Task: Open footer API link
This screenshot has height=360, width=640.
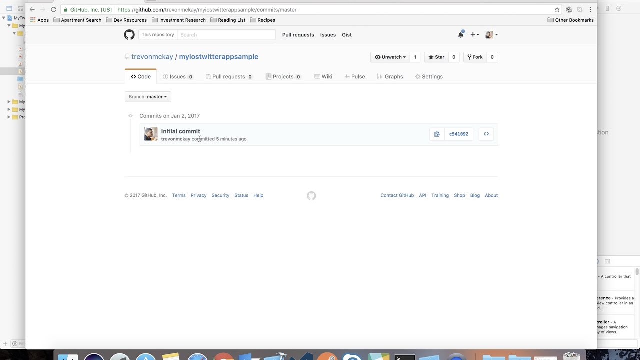Action: (422, 195)
